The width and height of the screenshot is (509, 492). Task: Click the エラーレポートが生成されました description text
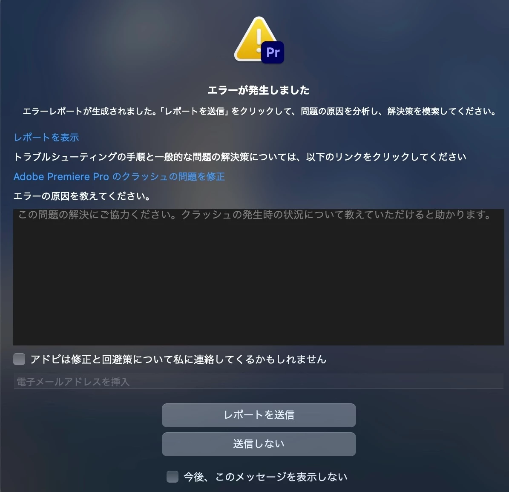[259, 111]
